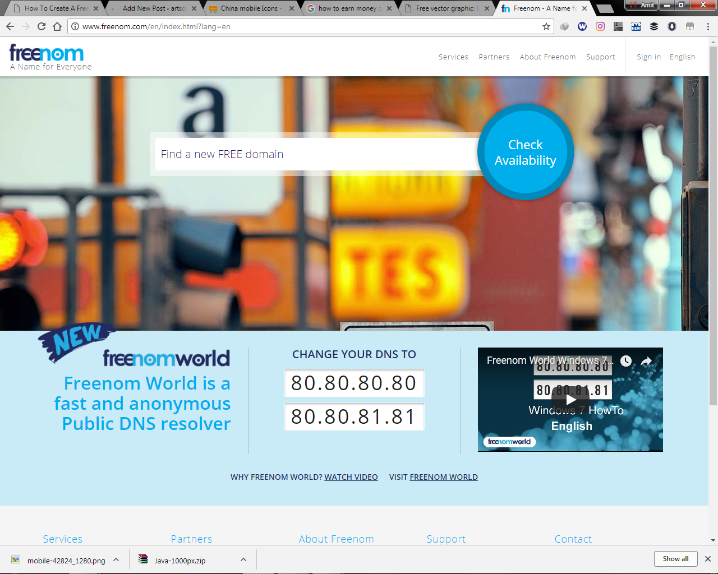Open the download arrow circle extension
The image size is (718, 574).
point(672,26)
